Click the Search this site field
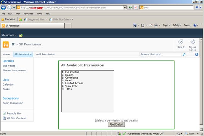Image resolution: width=204 pixels, height=136 pixels. [x=160, y=55]
